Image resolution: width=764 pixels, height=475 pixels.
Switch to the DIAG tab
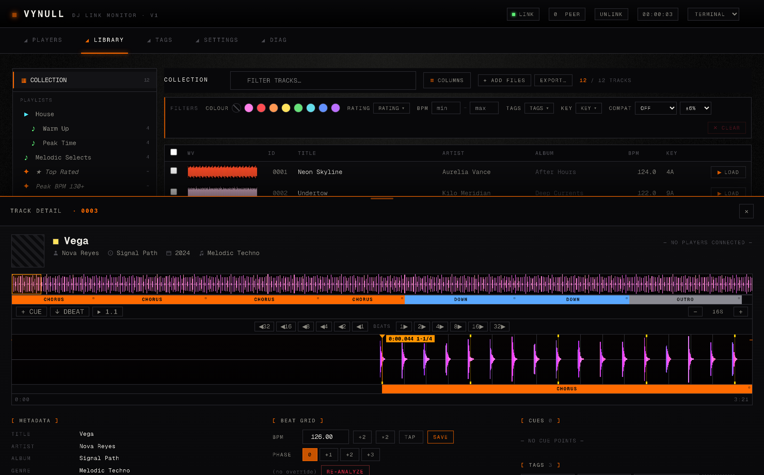(274, 40)
